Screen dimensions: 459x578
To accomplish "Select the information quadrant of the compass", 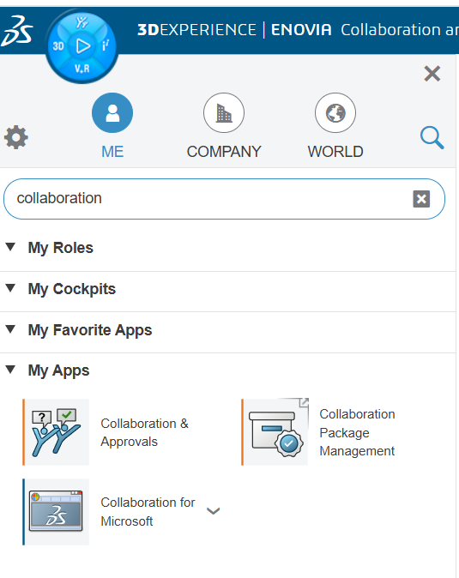I will pyautogui.click(x=106, y=45).
